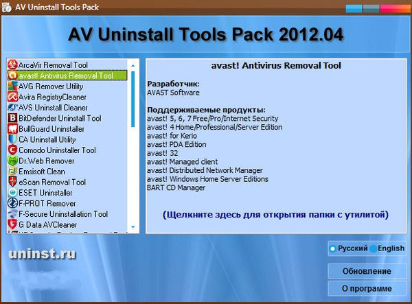Screen dimensions: 412x304
Task: Choose Emsisoft Clean in the list
Action: tap(67, 172)
